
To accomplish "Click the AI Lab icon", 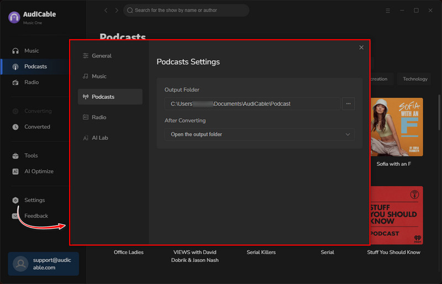I will tap(86, 138).
